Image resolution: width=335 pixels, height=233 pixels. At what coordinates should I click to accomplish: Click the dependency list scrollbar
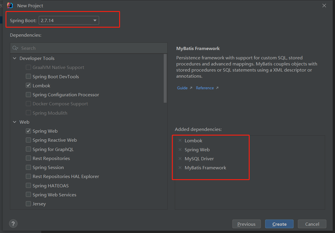click(x=165, y=78)
